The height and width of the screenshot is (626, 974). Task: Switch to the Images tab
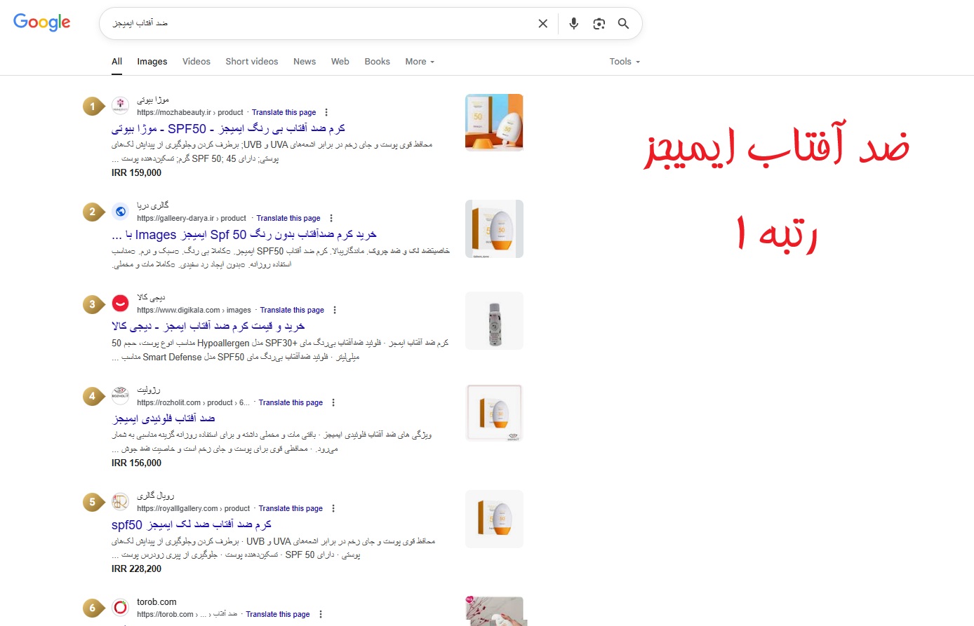pos(152,62)
